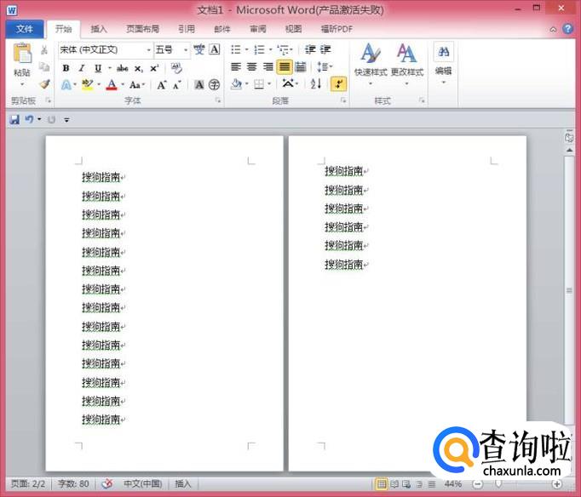Viewport: 581px width, 497px height.
Task: Toggle Character Shading
Action: pos(199,85)
